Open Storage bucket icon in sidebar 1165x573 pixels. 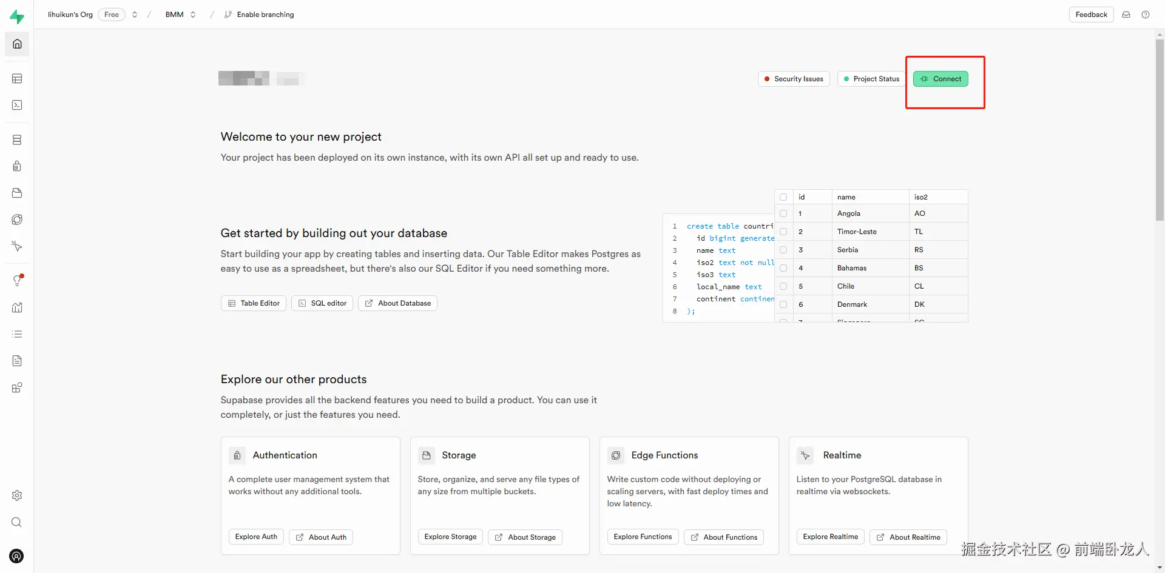(x=17, y=193)
